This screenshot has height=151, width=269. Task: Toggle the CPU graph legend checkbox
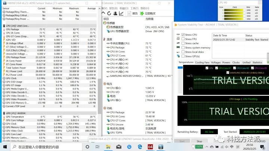pos(207,68)
